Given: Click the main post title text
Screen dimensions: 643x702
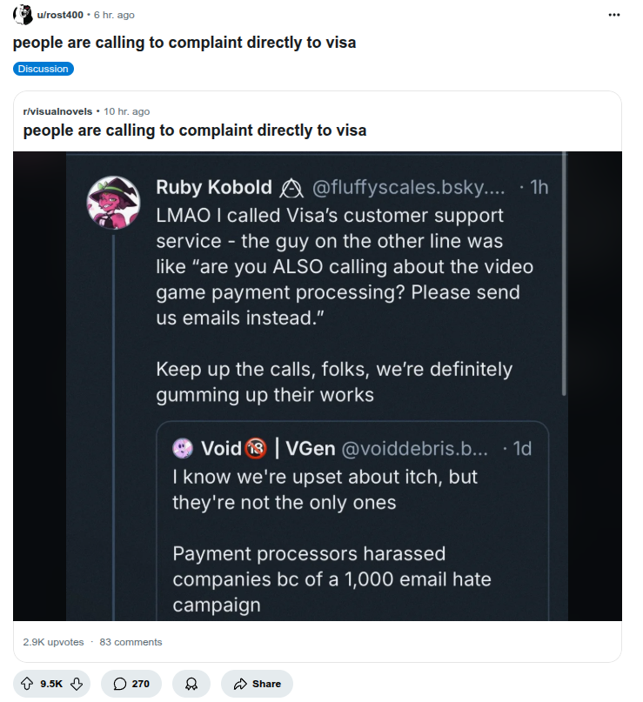Looking at the screenshot, I should click(184, 43).
